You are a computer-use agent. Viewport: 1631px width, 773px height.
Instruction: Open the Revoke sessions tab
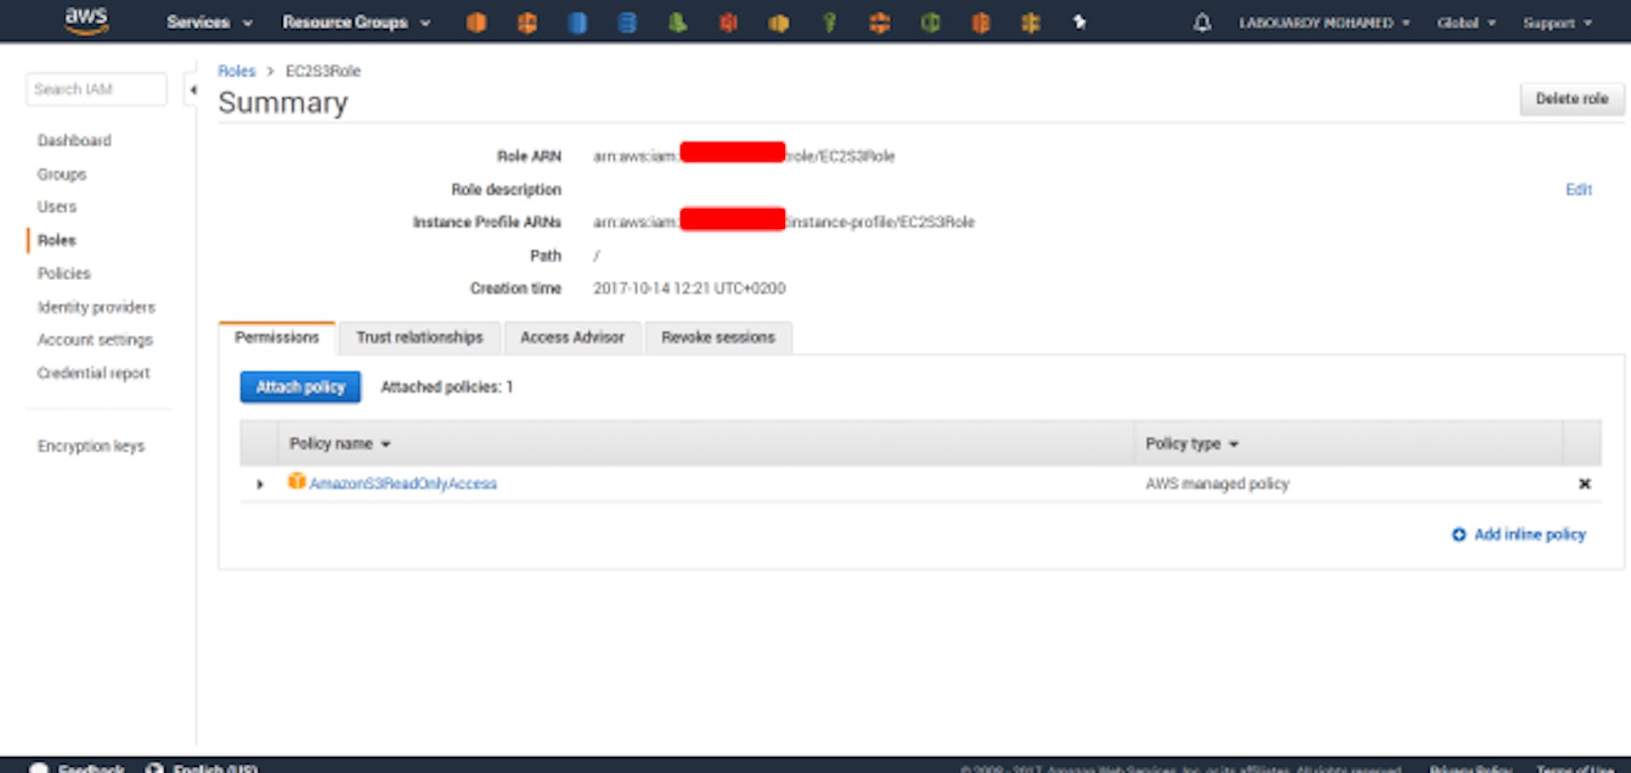point(719,338)
